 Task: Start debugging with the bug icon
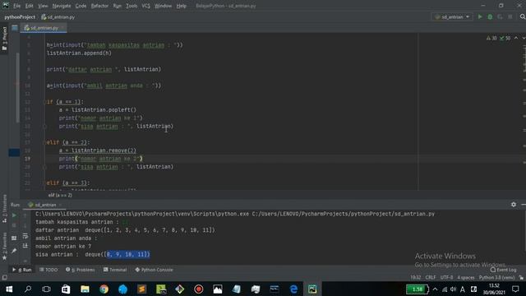tap(490, 16)
